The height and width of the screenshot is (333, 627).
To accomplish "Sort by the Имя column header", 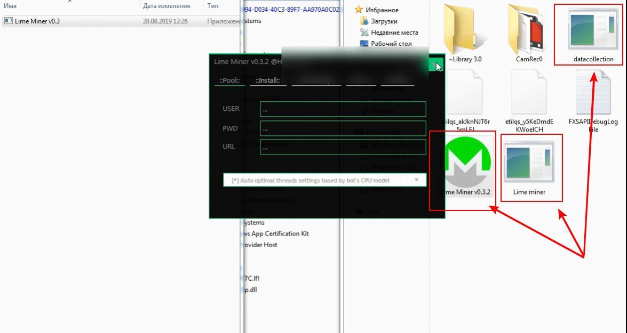I will [x=10, y=6].
